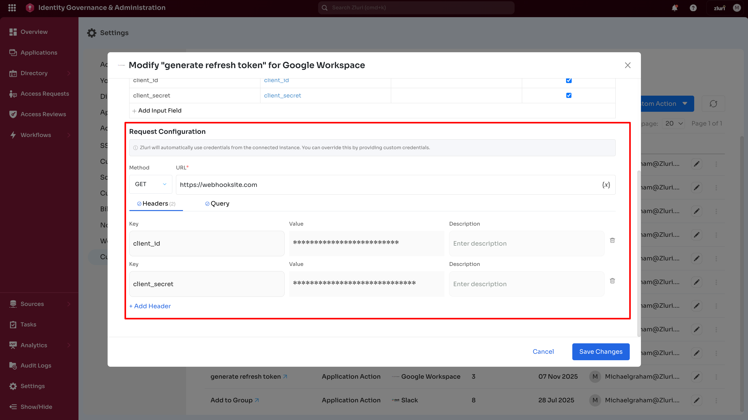748x420 pixels.
Task: Click the help question mark icon
Action: (x=693, y=8)
